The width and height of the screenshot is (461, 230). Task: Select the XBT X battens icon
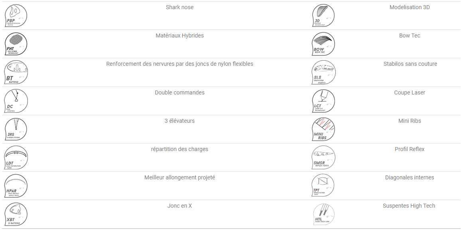16,214
